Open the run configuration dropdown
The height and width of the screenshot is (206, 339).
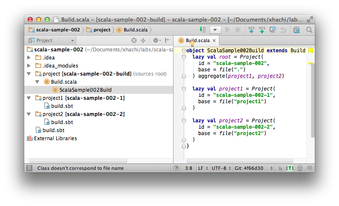(215, 30)
